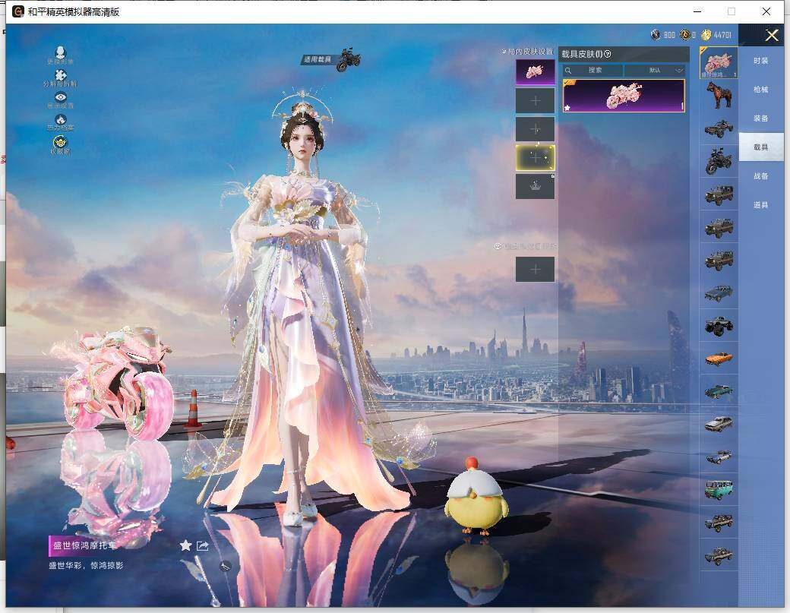Switch to the 枪械 tab

[x=761, y=90]
